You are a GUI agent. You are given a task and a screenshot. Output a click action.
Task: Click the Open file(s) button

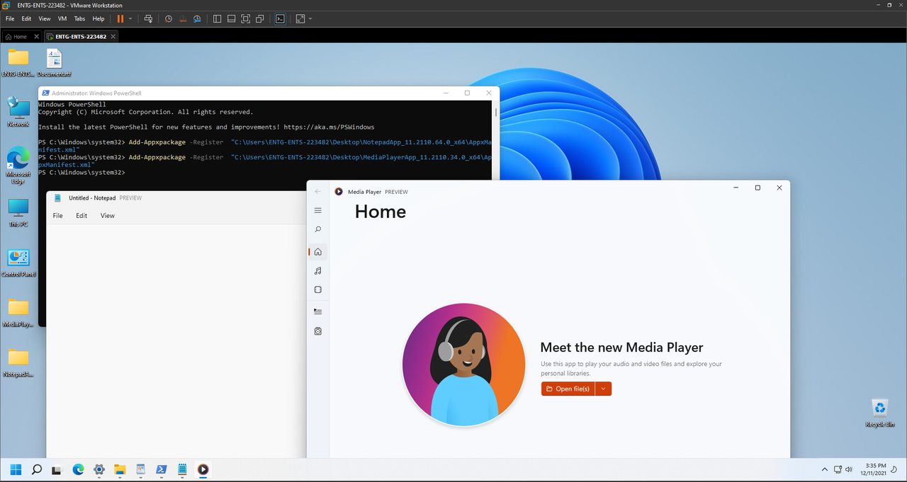pyautogui.click(x=568, y=389)
